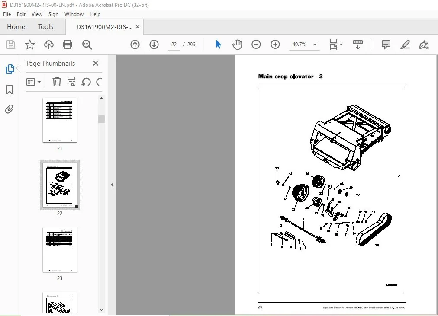Click the 'Page Thumbnails' panel title
438x316 pixels.
tap(51, 64)
